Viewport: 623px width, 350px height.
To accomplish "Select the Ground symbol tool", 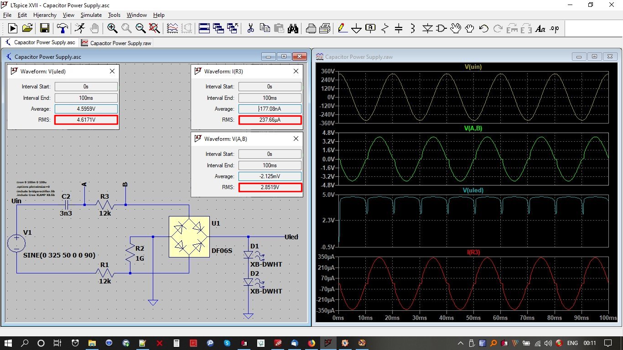I will click(x=356, y=29).
